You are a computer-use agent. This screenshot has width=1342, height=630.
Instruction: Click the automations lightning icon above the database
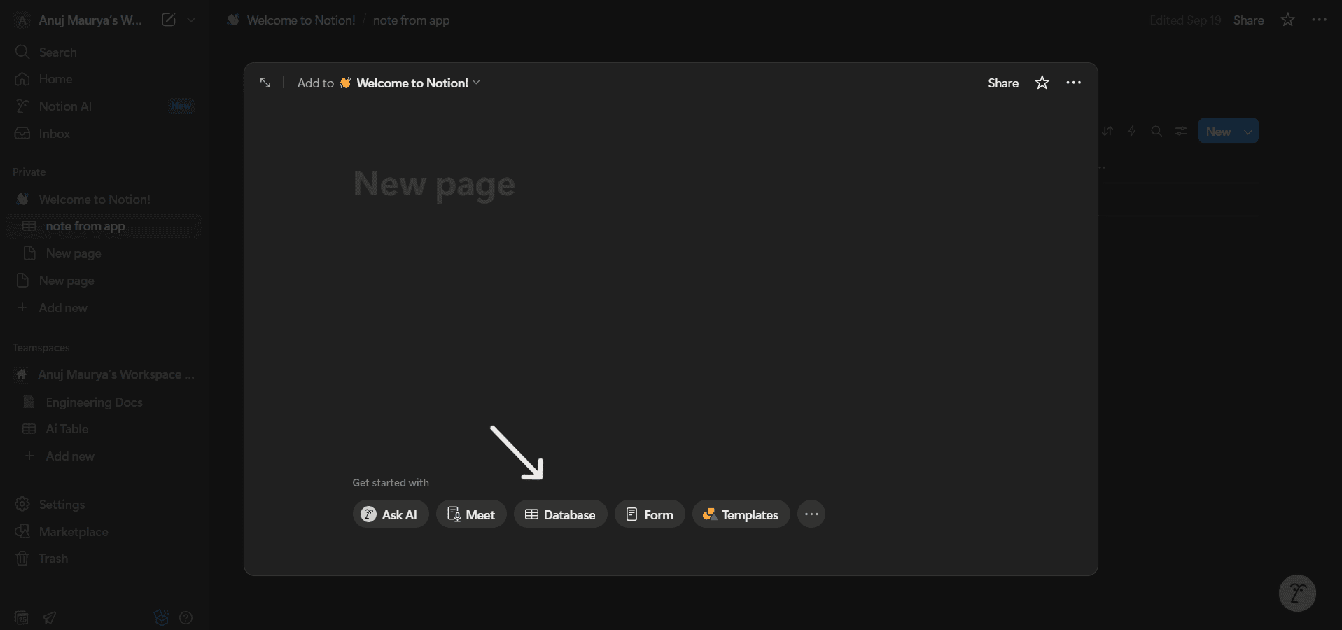tap(1132, 131)
